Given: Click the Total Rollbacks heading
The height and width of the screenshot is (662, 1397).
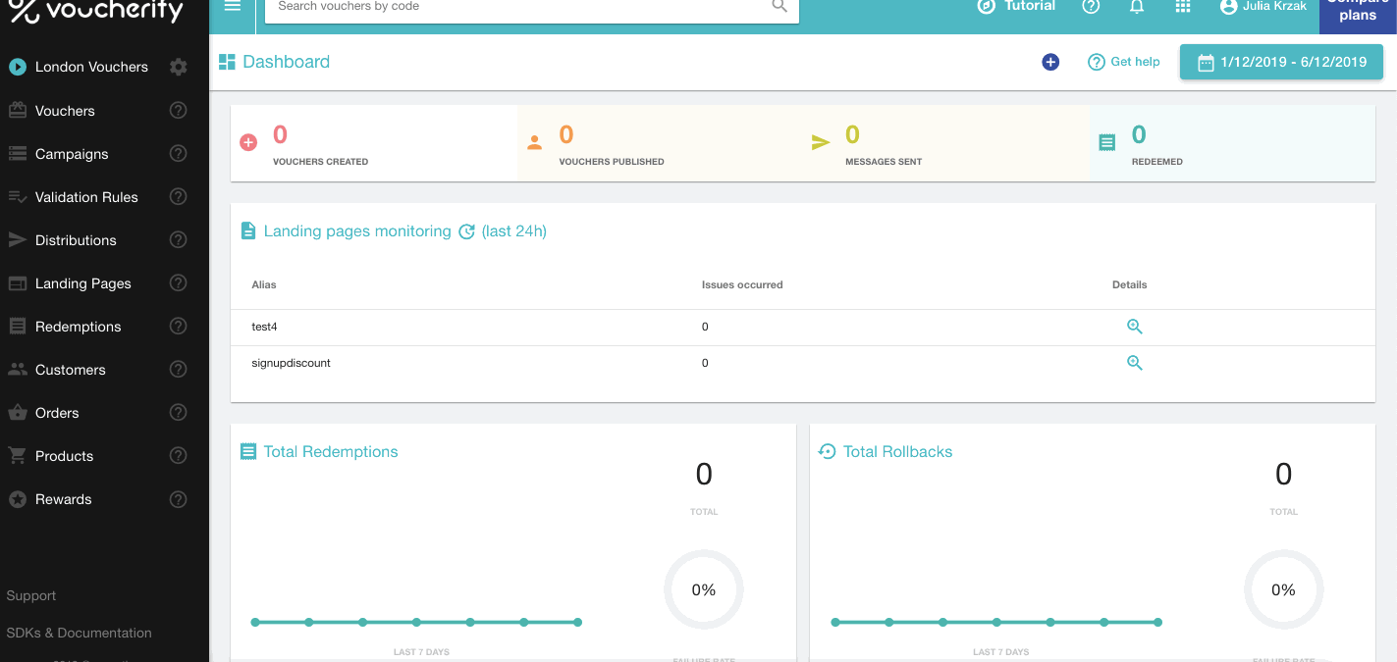Looking at the screenshot, I should click(897, 452).
